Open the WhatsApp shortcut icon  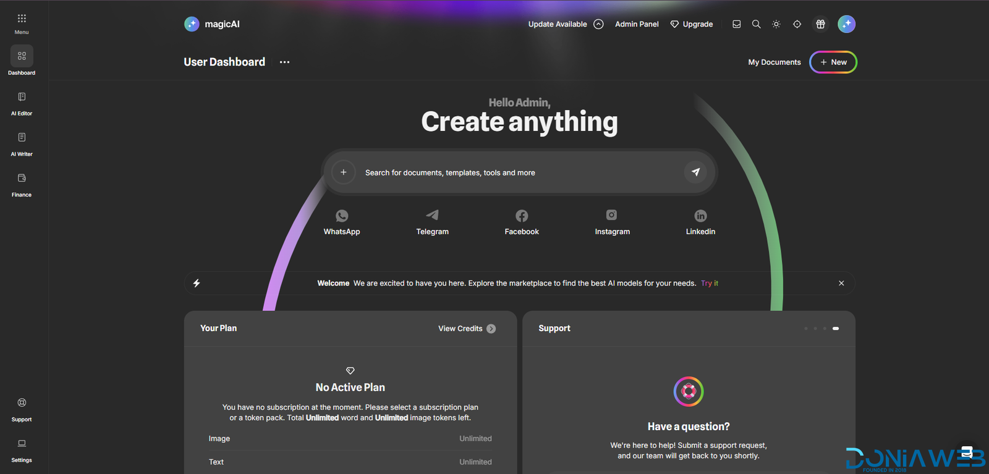342,216
